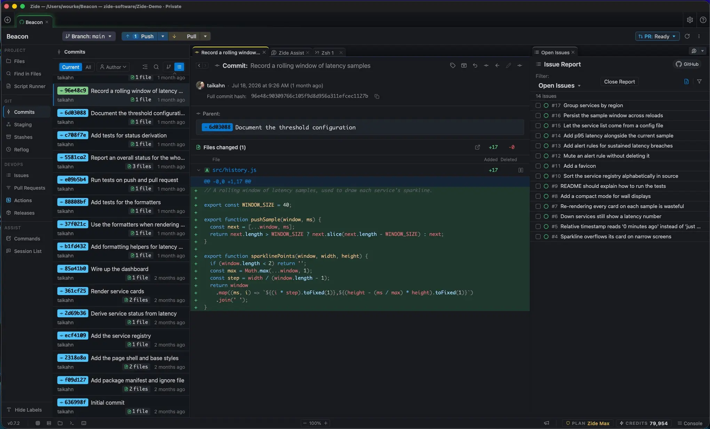This screenshot has width=710, height=429.
Task: Click the GitHub button
Action: pos(687,64)
